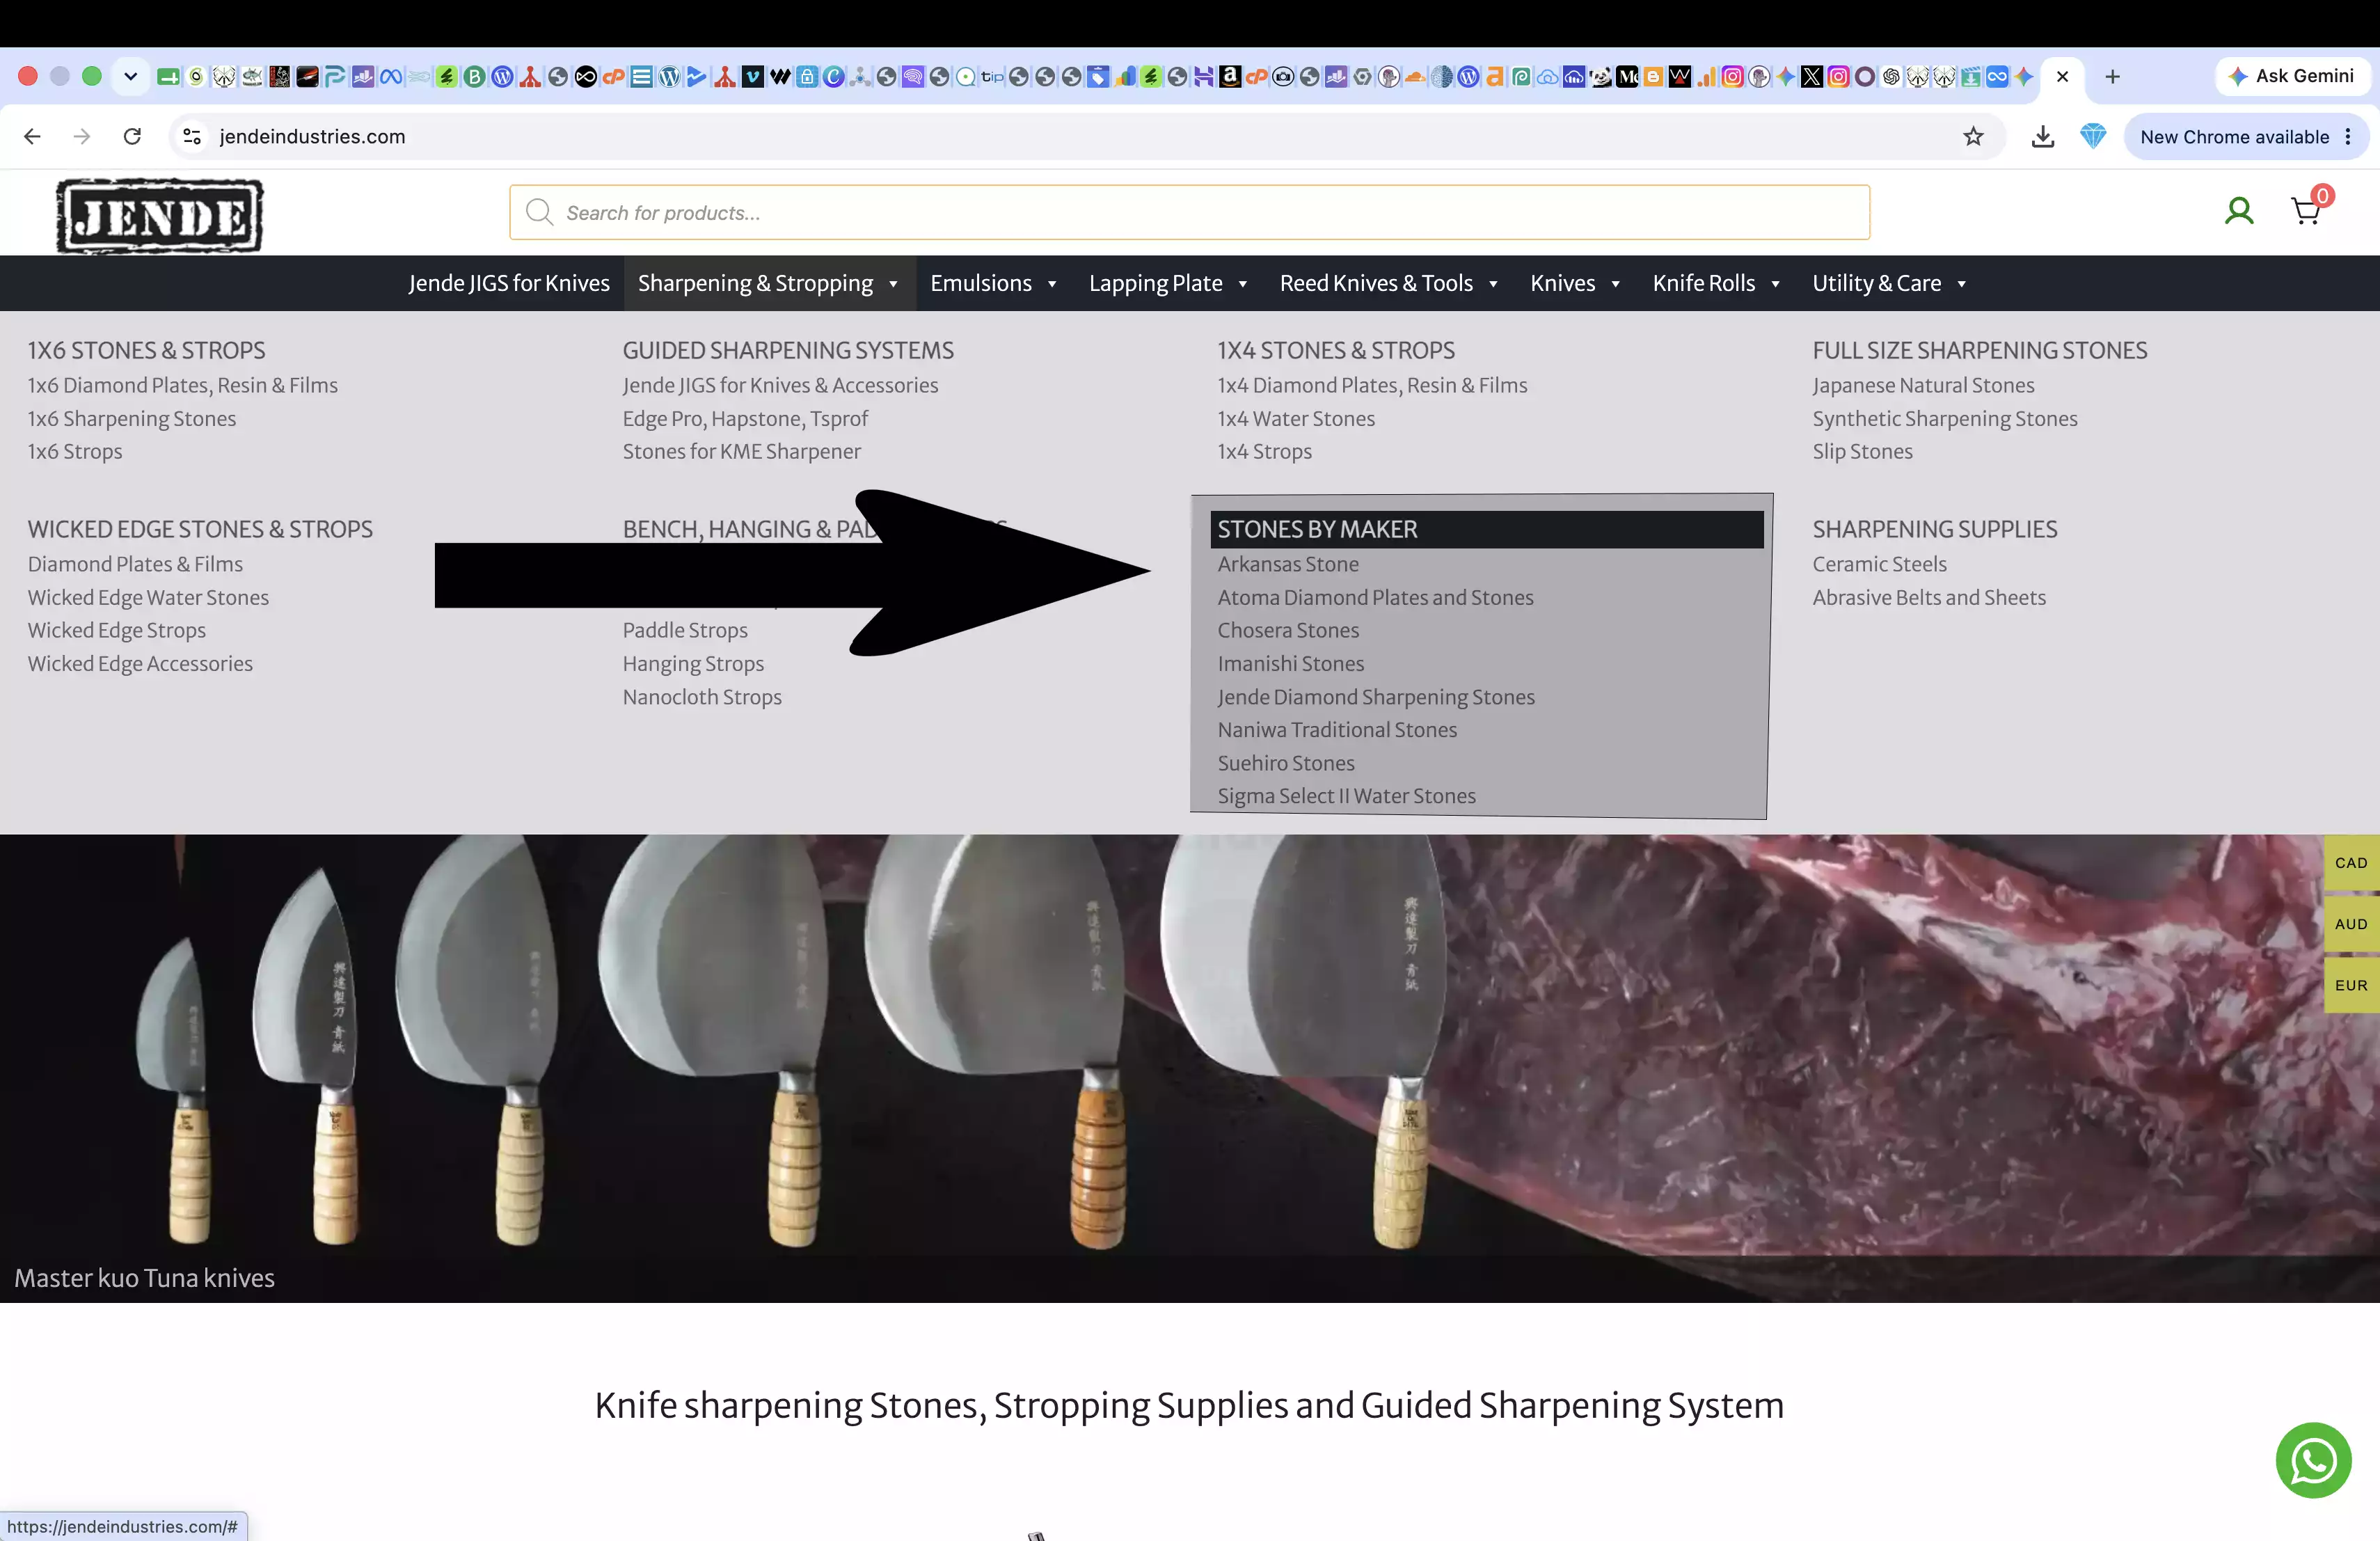Click the blue diamond extension icon
Image resolution: width=2380 pixels, height=1541 pixels.
2092,136
